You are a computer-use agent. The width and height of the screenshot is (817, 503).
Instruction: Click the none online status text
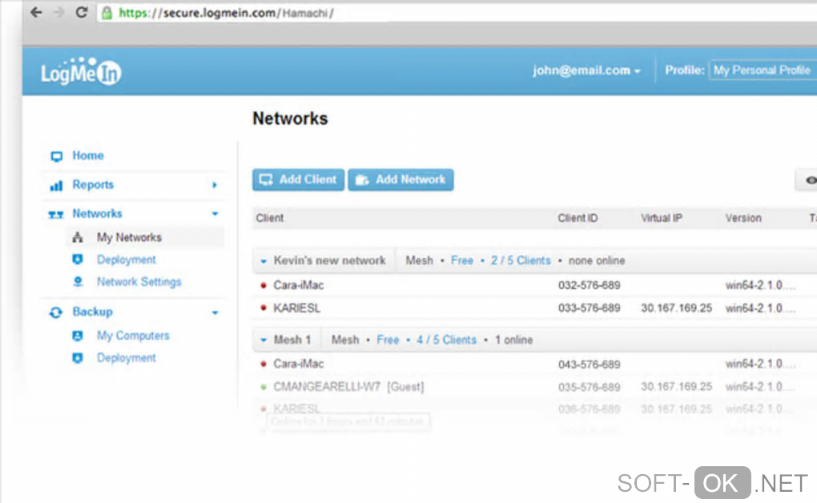[x=597, y=260]
